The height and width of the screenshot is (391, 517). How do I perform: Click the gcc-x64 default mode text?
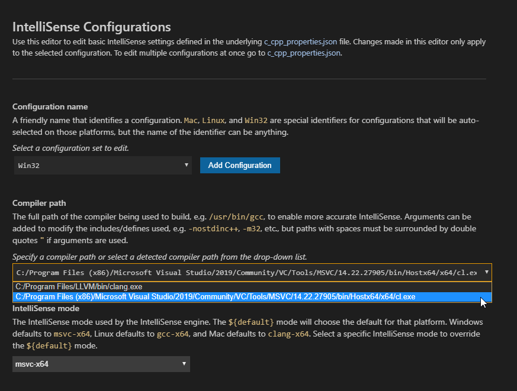173,334
